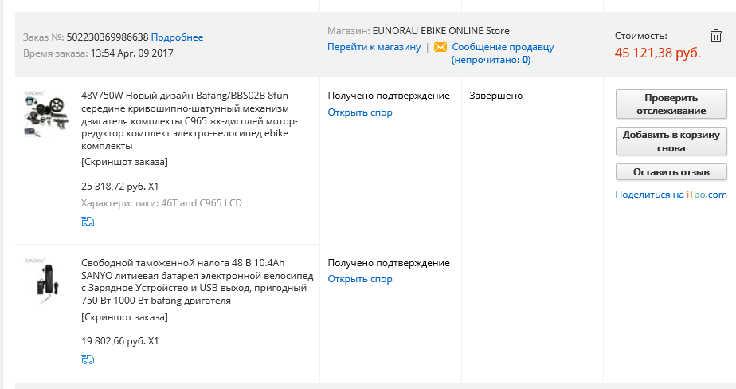This screenshot has width=736, height=389.
Task: Click shipping truck icon under SANYO battery
Action: click(x=88, y=360)
